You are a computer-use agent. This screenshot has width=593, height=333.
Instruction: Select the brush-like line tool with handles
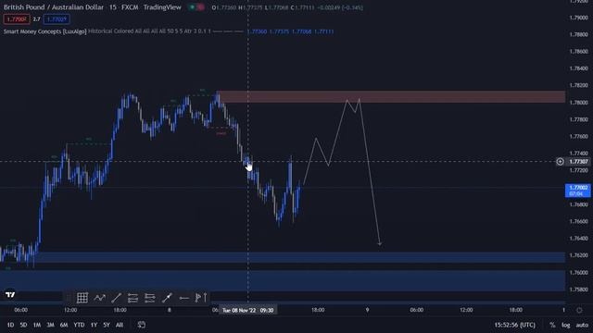pyautogui.click(x=167, y=298)
